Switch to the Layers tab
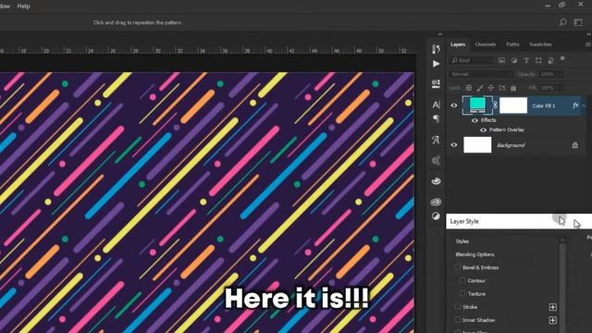The width and height of the screenshot is (592, 333). point(458,44)
